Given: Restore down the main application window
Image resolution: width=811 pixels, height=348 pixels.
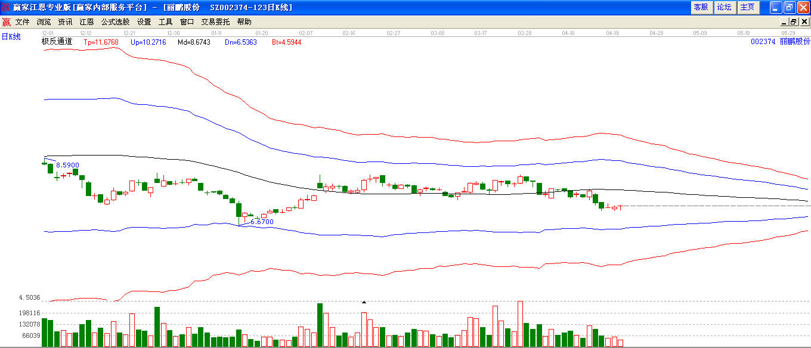Looking at the screenshot, I should (x=790, y=7).
